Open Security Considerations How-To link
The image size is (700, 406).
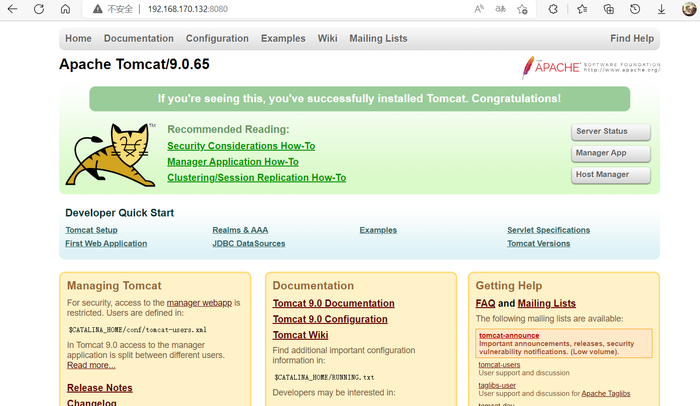coord(241,146)
